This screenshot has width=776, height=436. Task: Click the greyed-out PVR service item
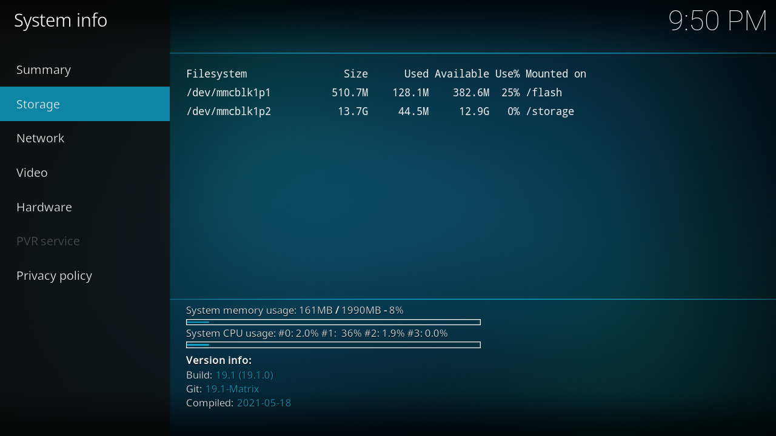(x=48, y=241)
